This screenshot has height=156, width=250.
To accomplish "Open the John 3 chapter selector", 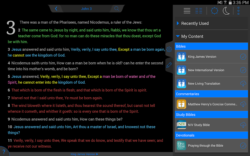I will pyautogui.click(x=86, y=9).
